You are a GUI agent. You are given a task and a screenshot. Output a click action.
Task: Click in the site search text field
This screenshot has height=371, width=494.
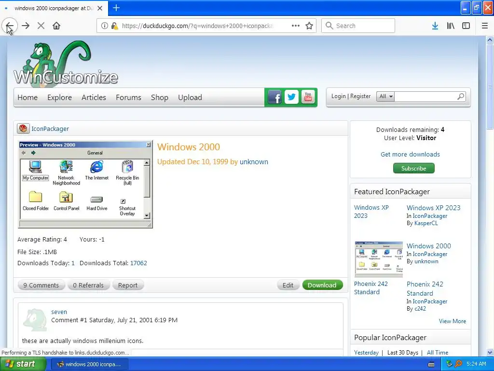[x=425, y=96]
